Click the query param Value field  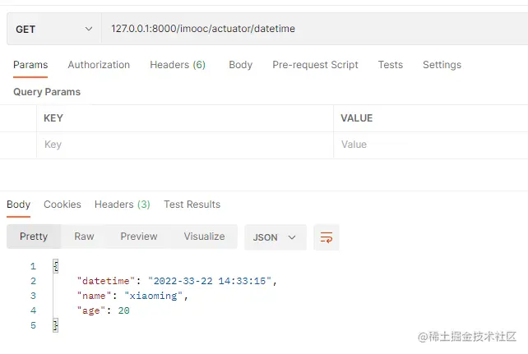[428, 145]
